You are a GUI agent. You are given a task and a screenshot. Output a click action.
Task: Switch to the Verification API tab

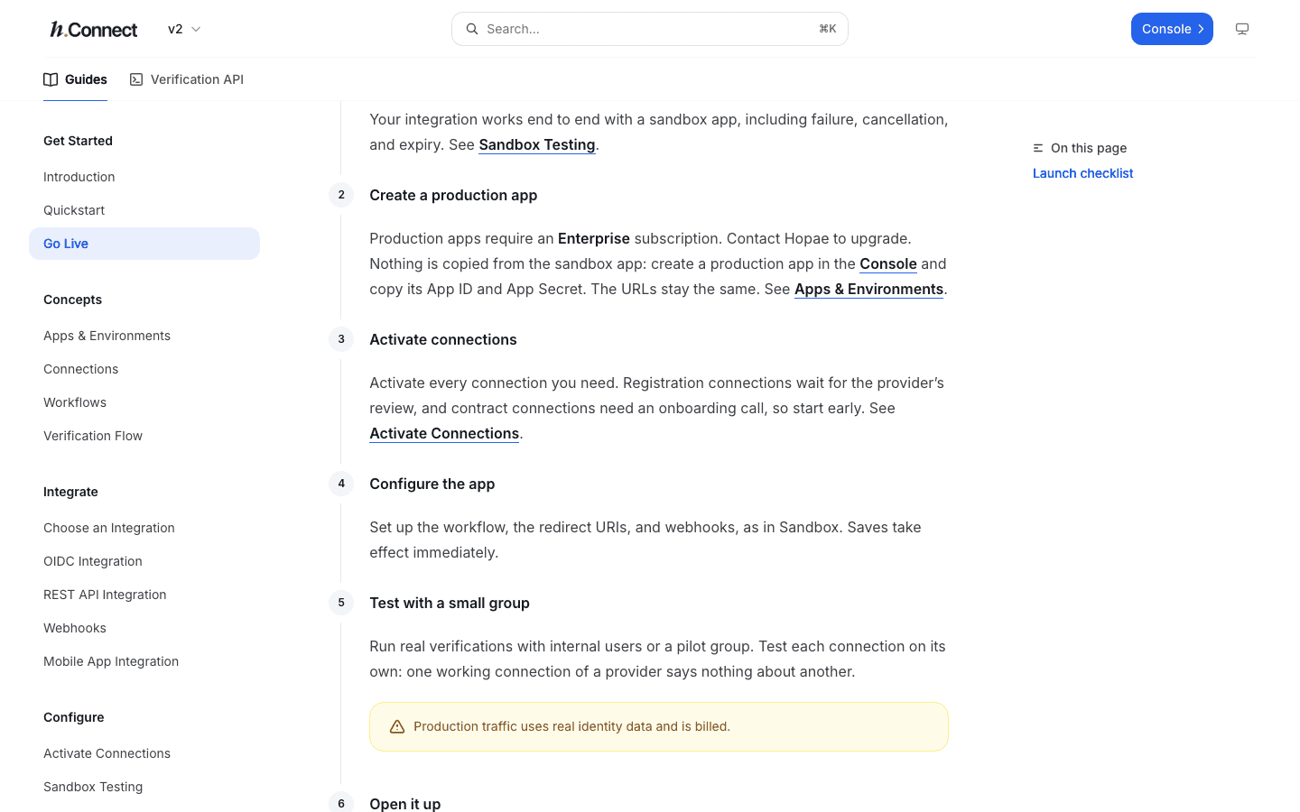click(187, 79)
